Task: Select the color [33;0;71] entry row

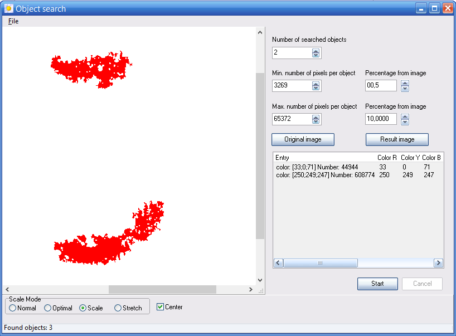Action: pos(358,167)
